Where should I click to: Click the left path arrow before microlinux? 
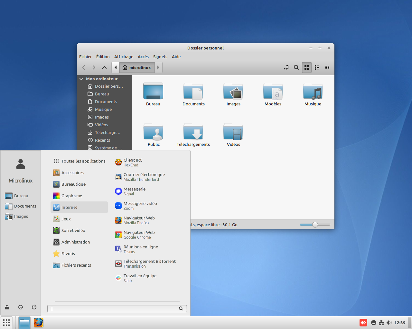coord(116,67)
